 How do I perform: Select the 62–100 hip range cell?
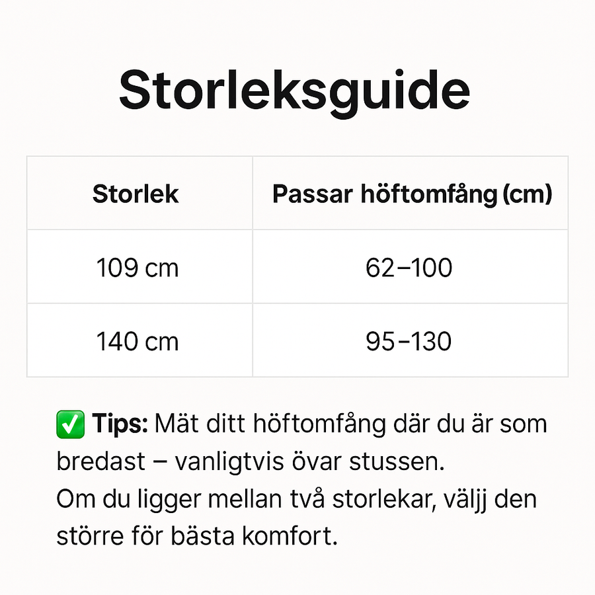pos(409,268)
